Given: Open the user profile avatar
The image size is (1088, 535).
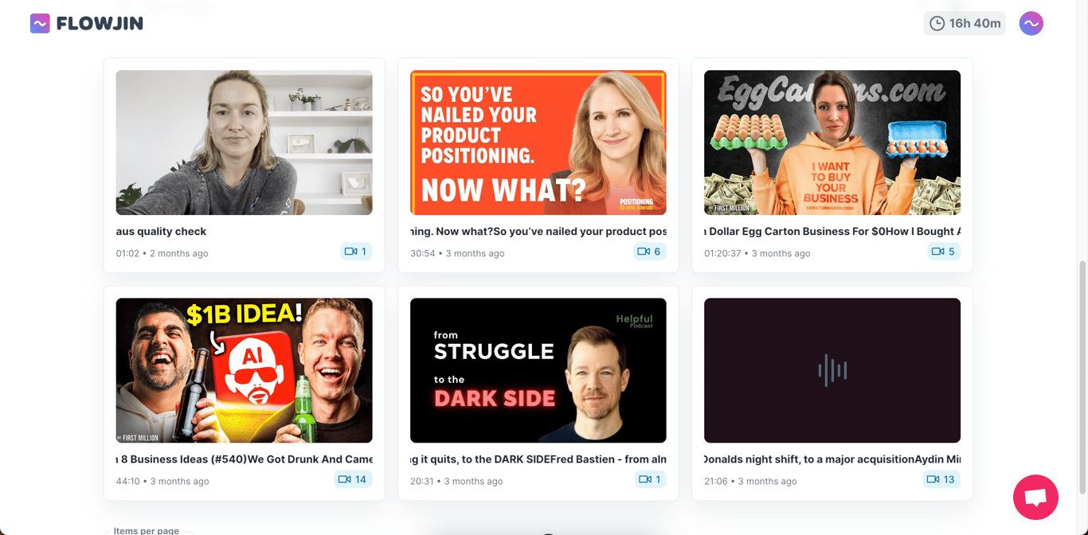Looking at the screenshot, I should [x=1031, y=24].
